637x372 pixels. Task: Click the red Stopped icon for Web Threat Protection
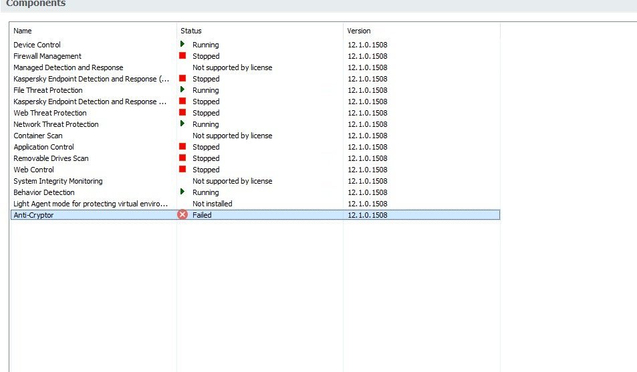pyautogui.click(x=182, y=112)
